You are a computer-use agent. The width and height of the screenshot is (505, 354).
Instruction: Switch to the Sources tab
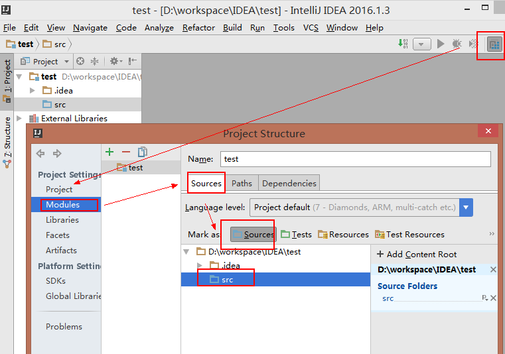[x=206, y=184]
